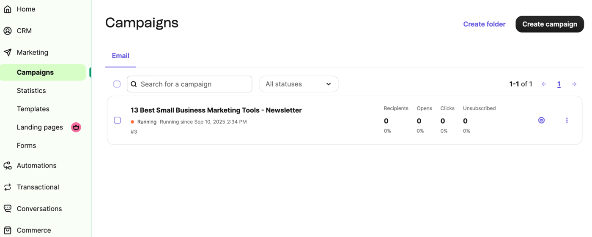Image resolution: width=592 pixels, height=237 pixels.
Task: Open Transactional in the sidebar
Action: pyautogui.click(x=38, y=187)
